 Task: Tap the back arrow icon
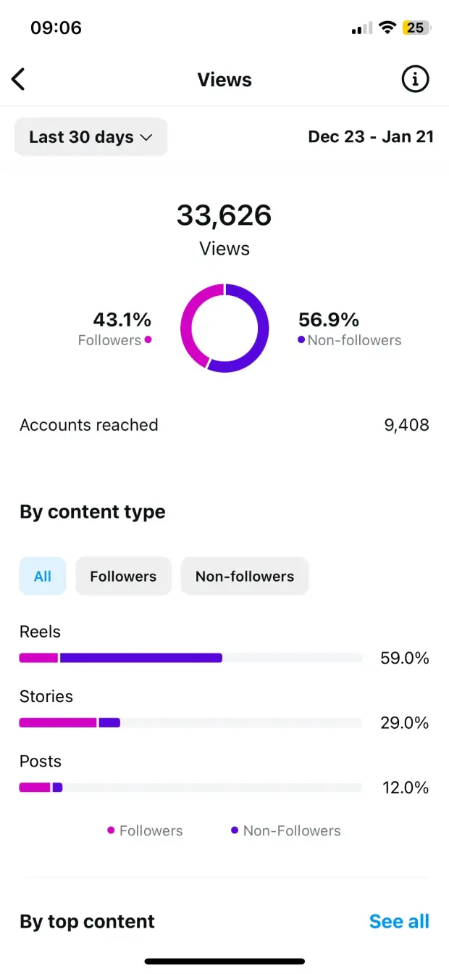[x=19, y=79]
